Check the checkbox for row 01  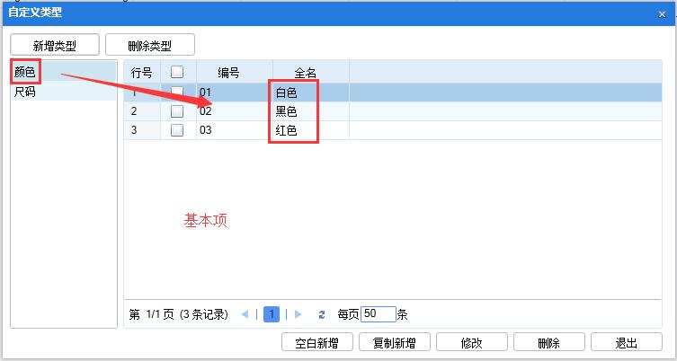click(x=177, y=92)
